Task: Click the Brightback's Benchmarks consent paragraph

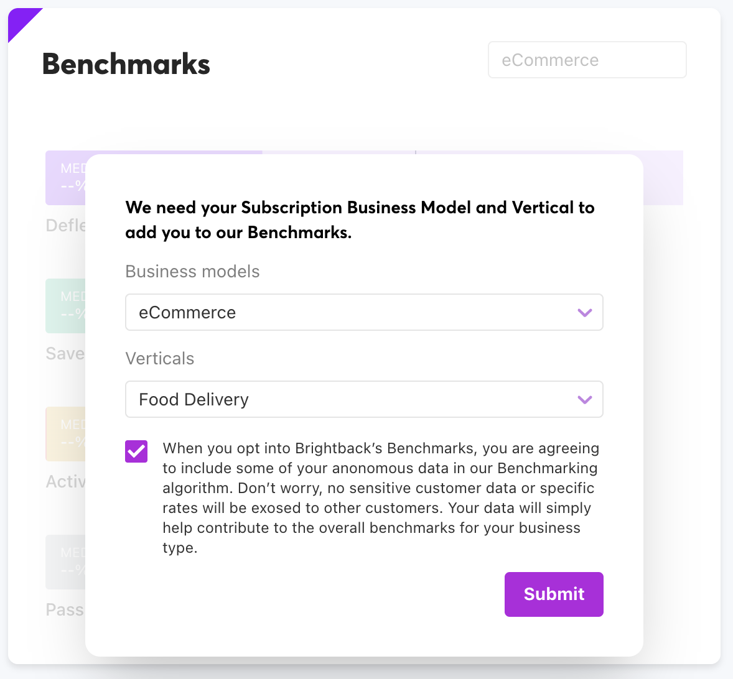Action: point(381,498)
